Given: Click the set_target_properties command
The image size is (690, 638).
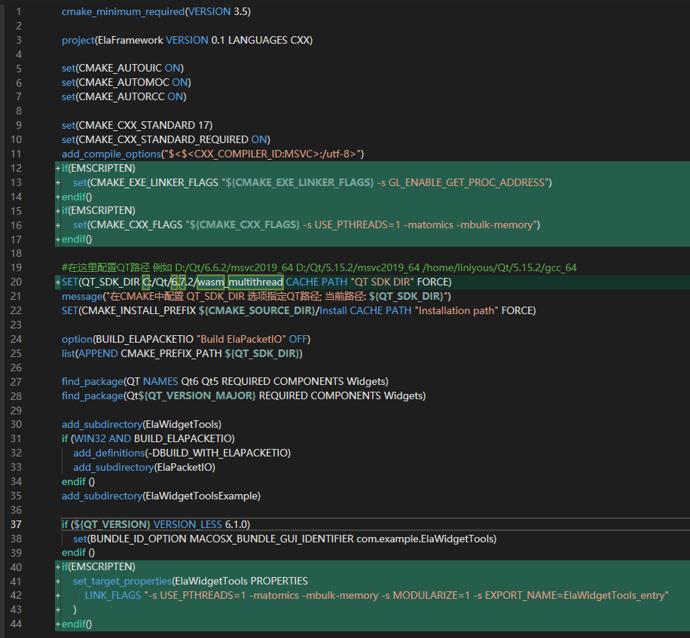Looking at the screenshot, I should 121,581.
